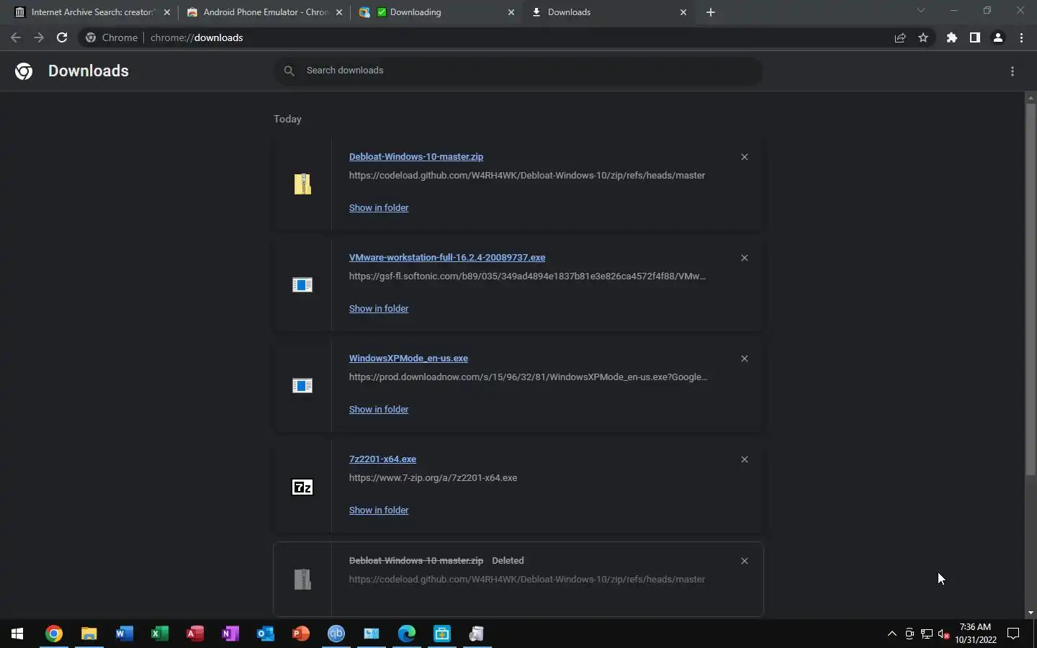Click the 7-zip.org download URL

point(433,477)
